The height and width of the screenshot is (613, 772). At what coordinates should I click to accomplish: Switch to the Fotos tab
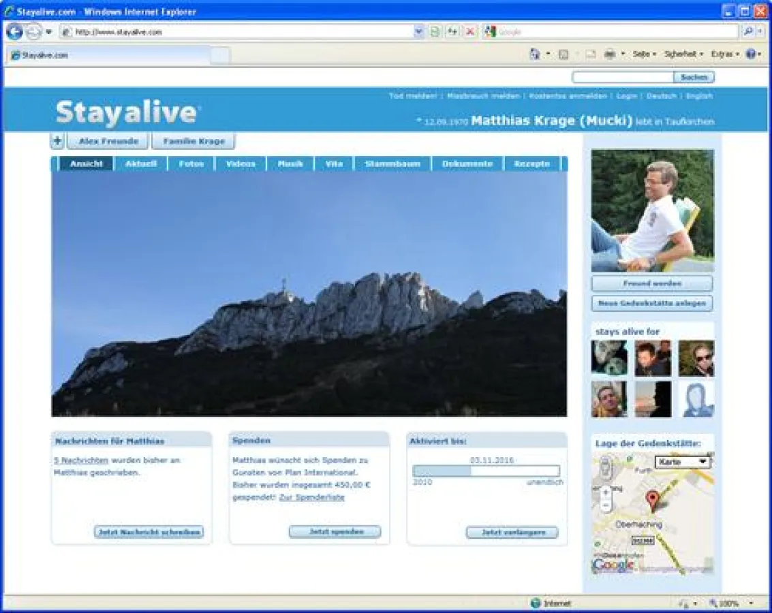pyautogui.click(x=191, y=164)
